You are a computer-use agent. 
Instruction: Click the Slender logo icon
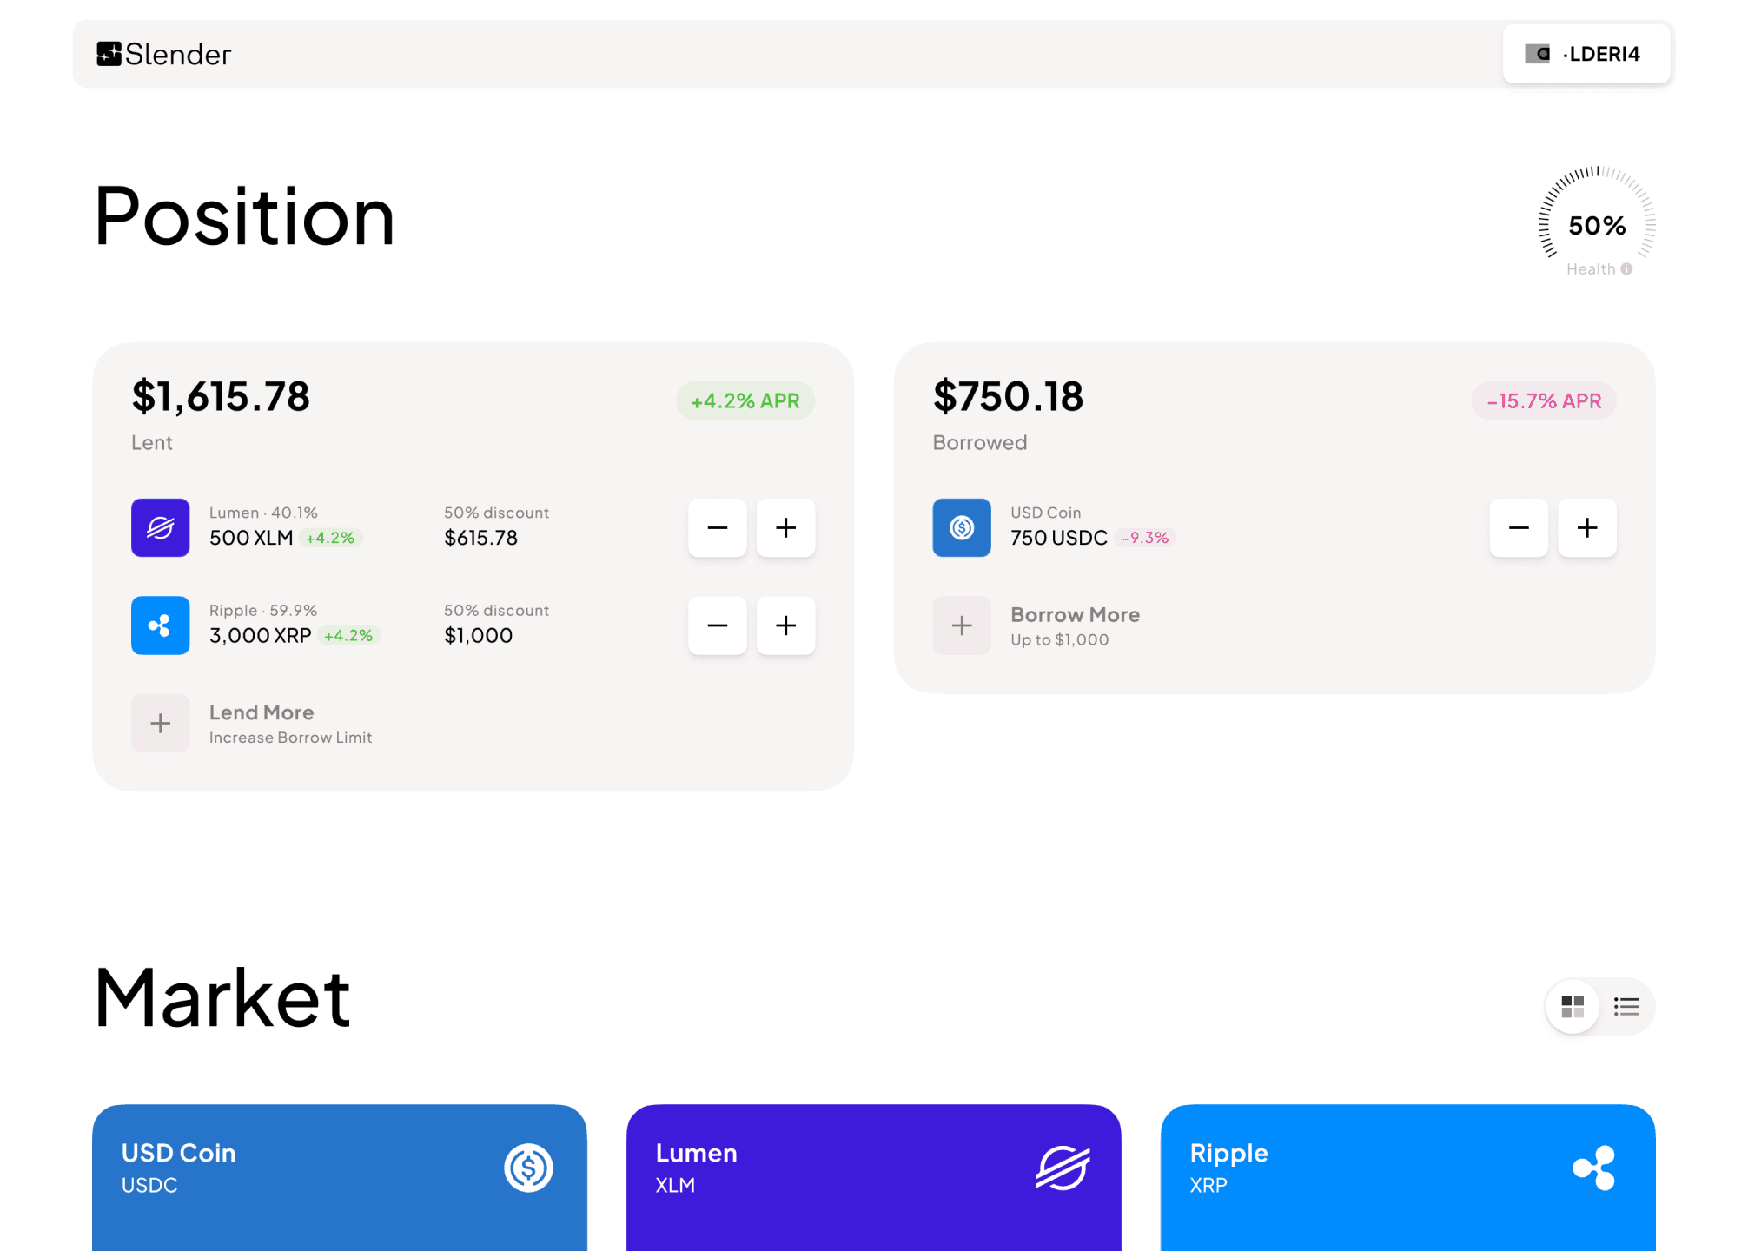[x=109, y=53]
